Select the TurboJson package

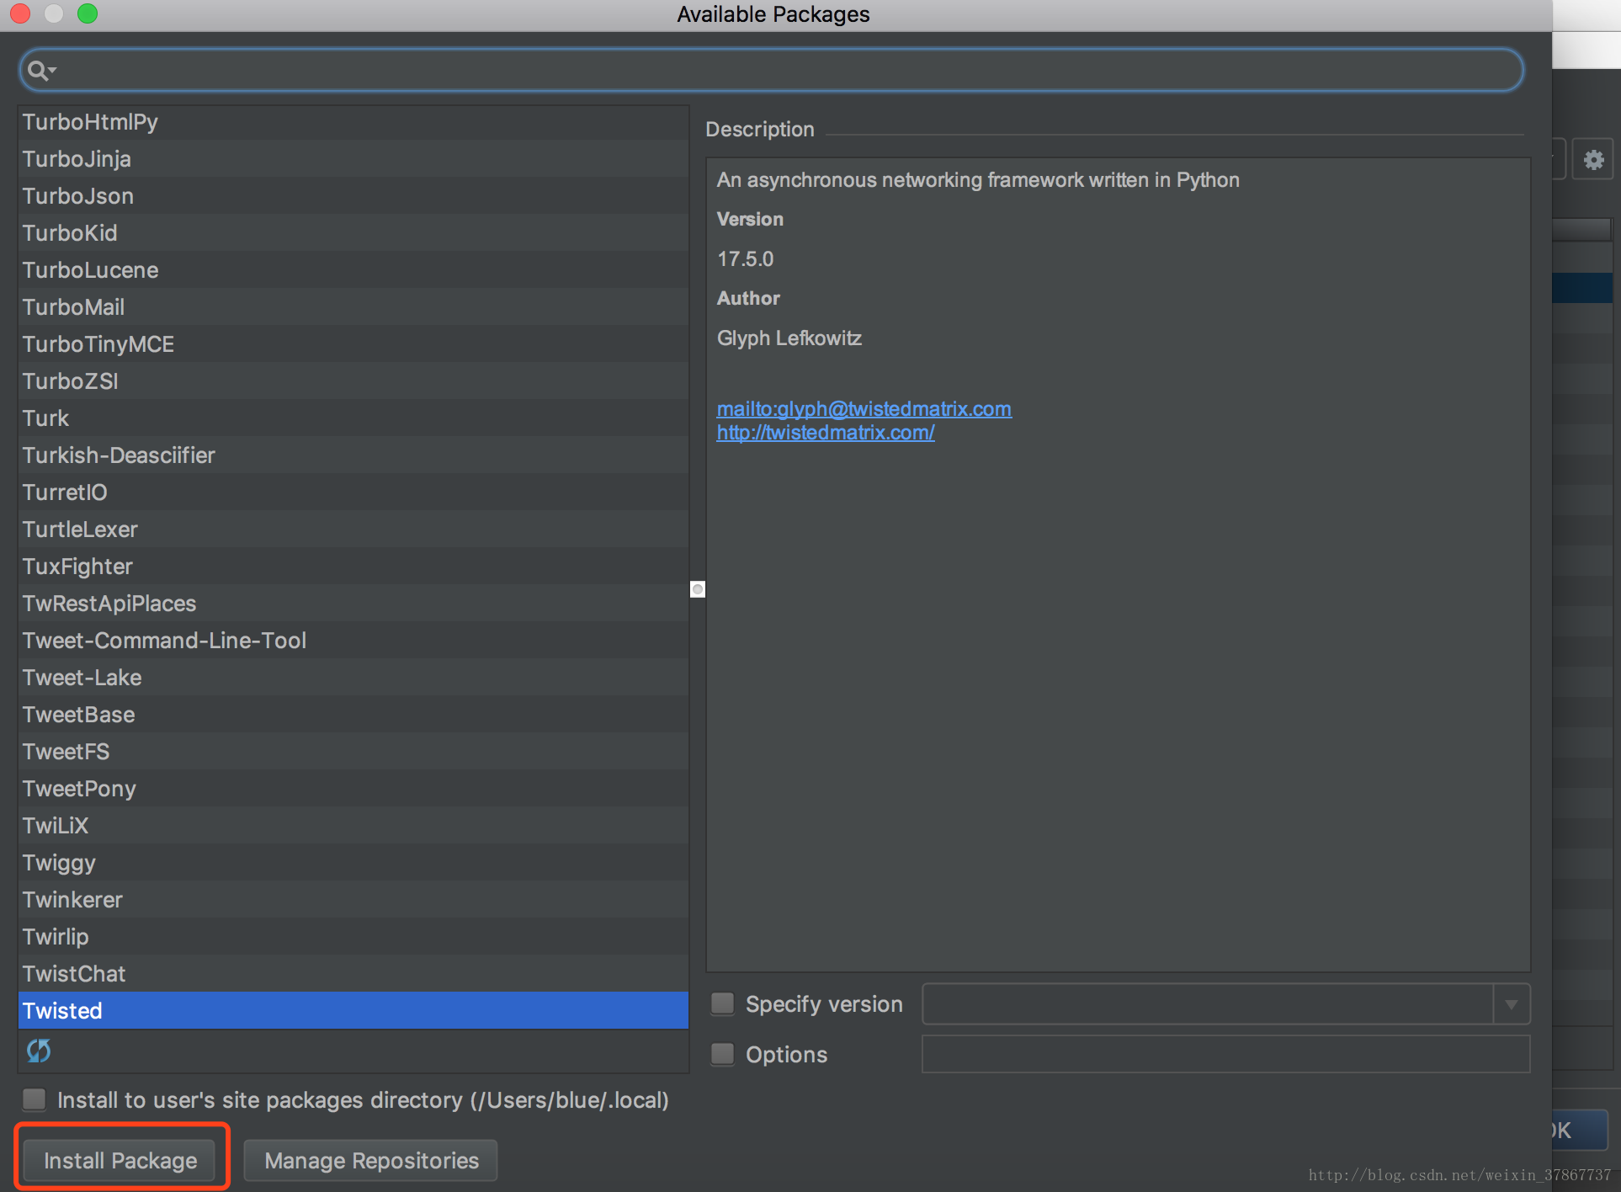353,195
